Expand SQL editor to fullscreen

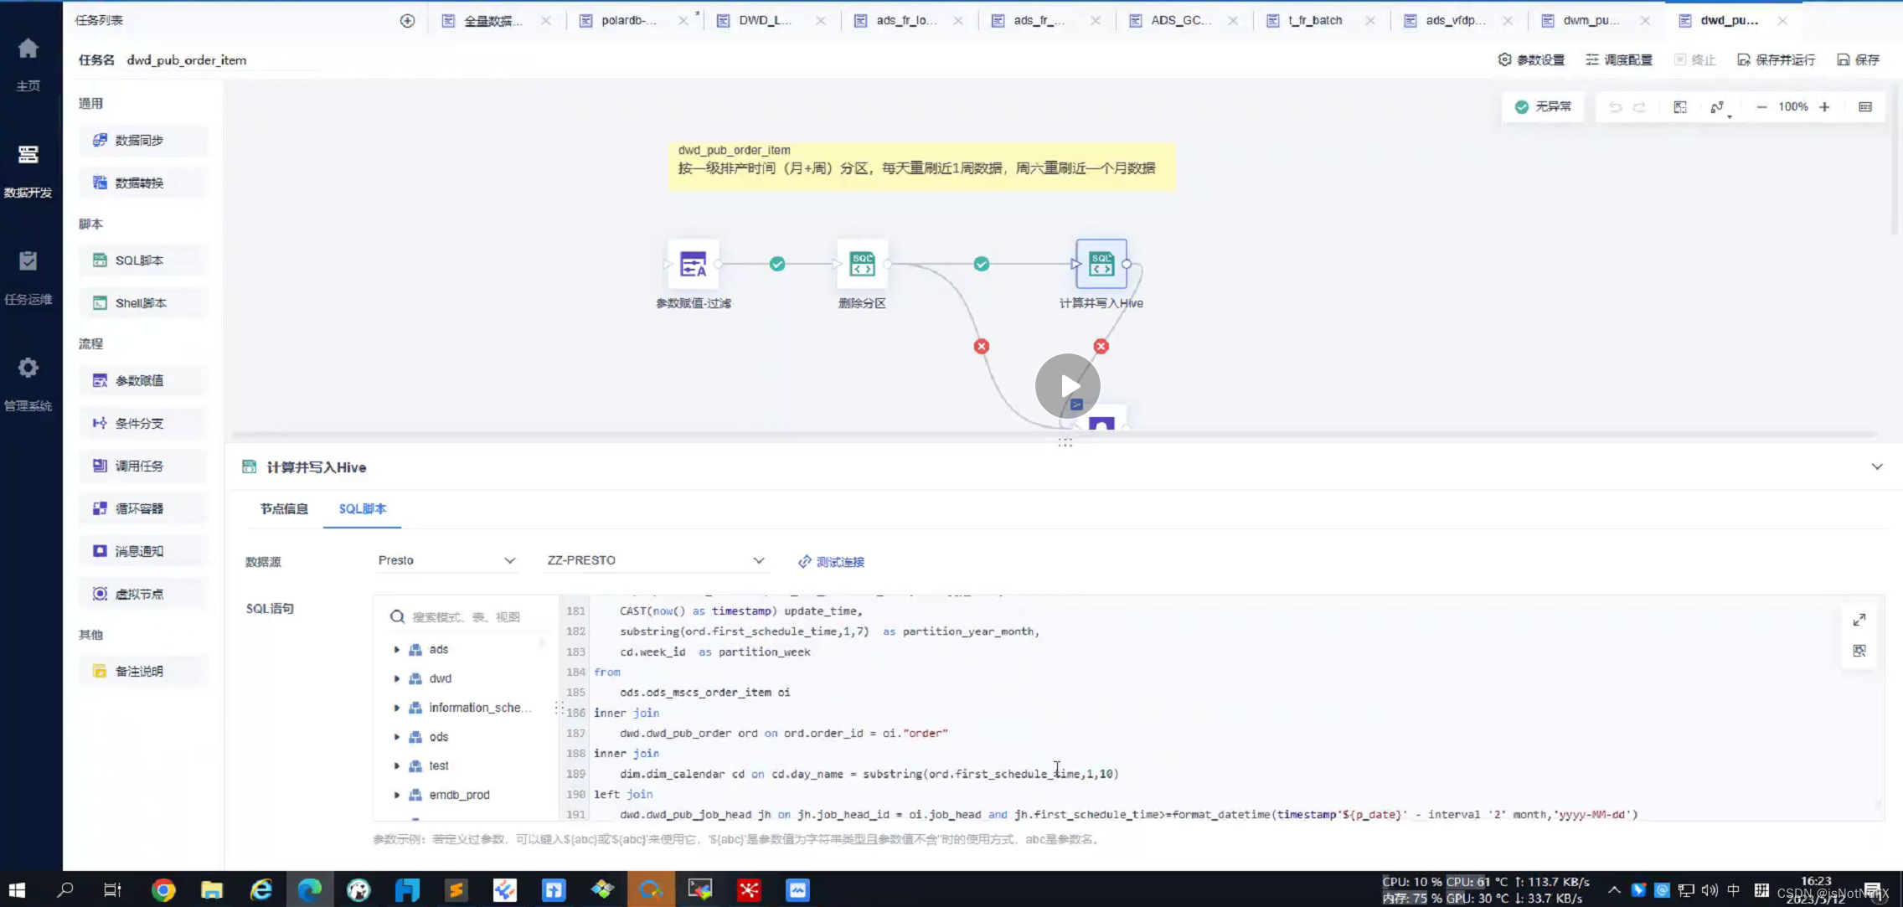(x=1859, y=620)
